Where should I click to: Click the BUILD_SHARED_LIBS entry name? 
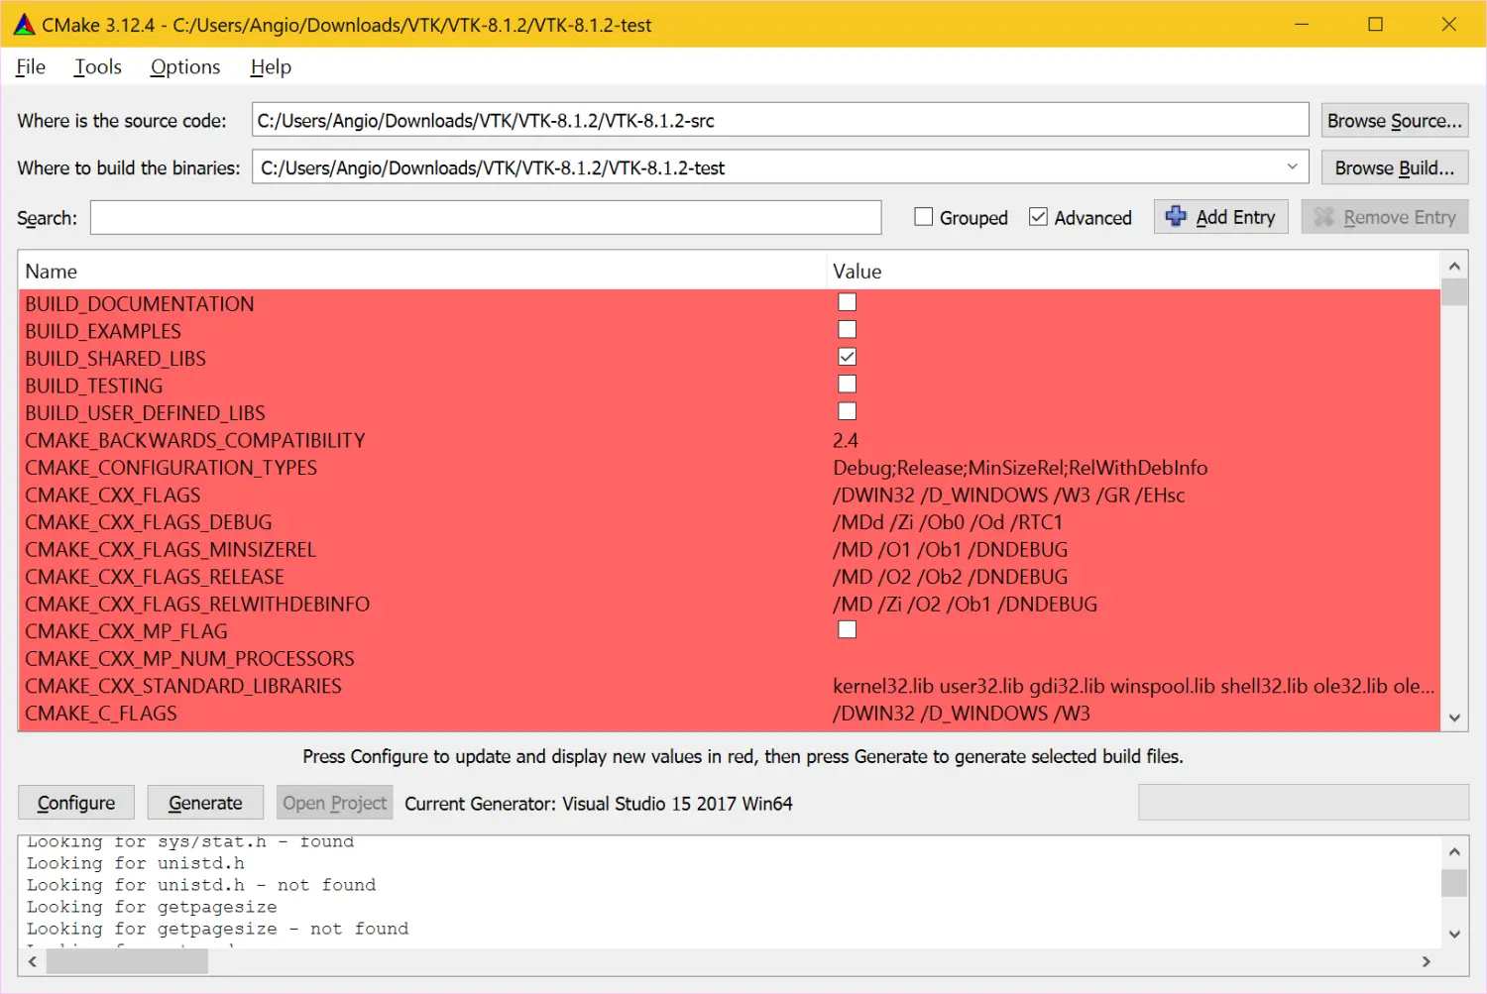point(116,359)
